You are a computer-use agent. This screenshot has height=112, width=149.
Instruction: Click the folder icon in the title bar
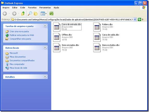(x=2, y=3)
